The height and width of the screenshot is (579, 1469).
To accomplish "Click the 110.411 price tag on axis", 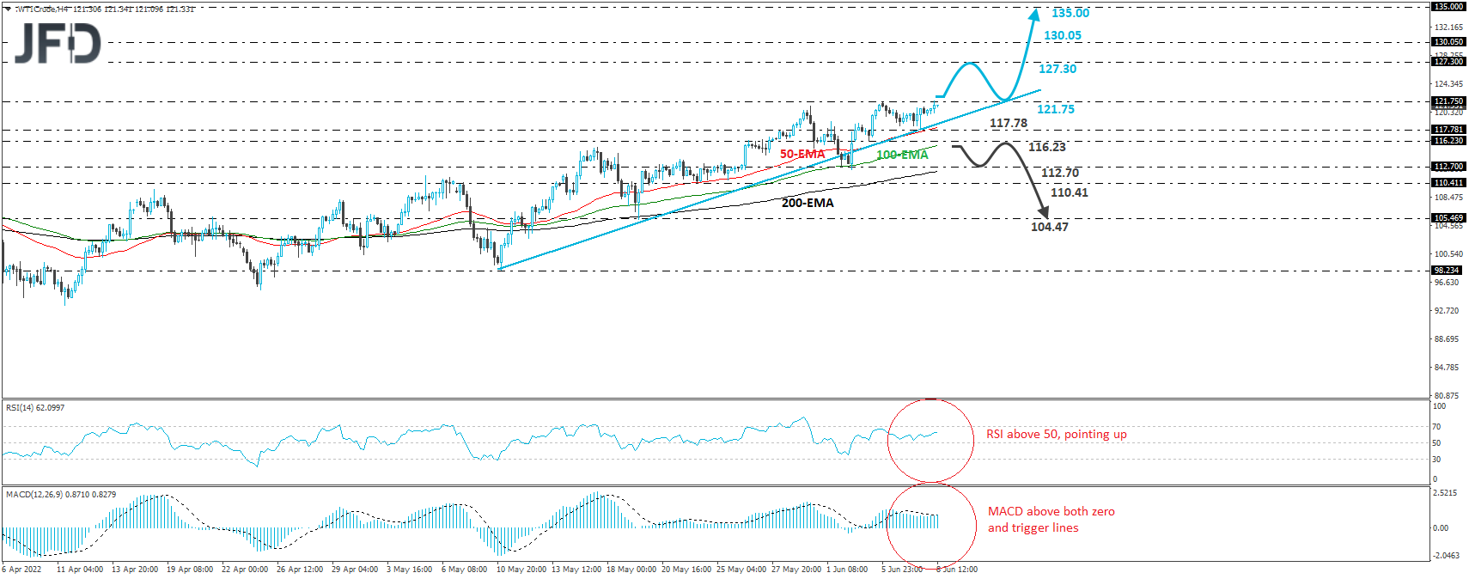I will pyautogui.click(x=1448, y=183).
